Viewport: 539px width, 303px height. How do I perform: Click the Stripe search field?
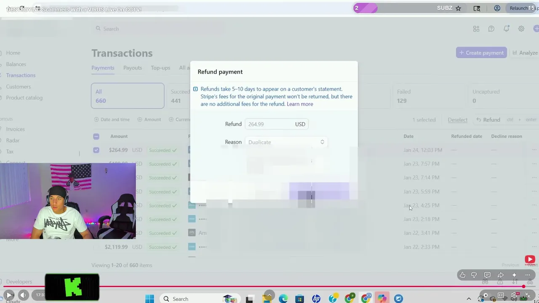tap(158, 29)
